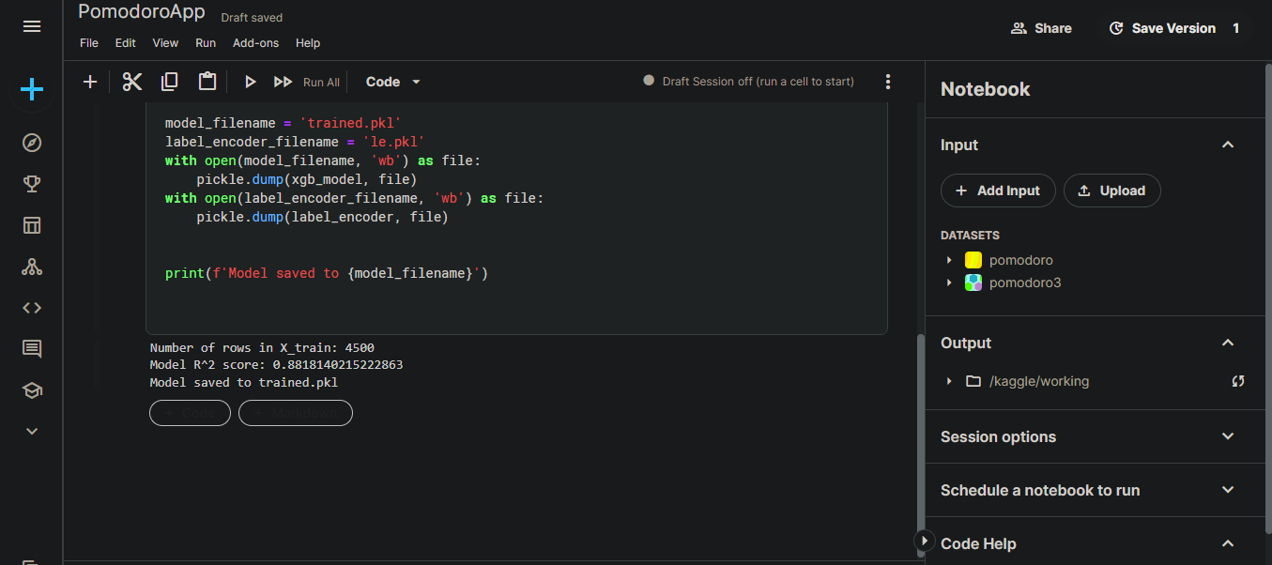The height and width of the screenshot is (565, 1272).
Task: Click Save Version button
Action: pos(1162,28)
